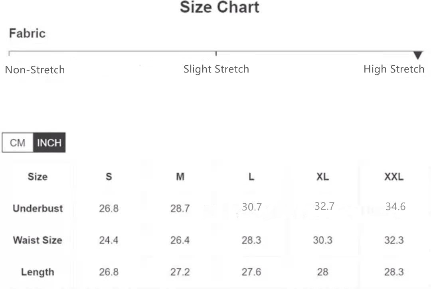Click the Fabric heading
Screen dimensions: 431x289
click(x=27, y=33)
